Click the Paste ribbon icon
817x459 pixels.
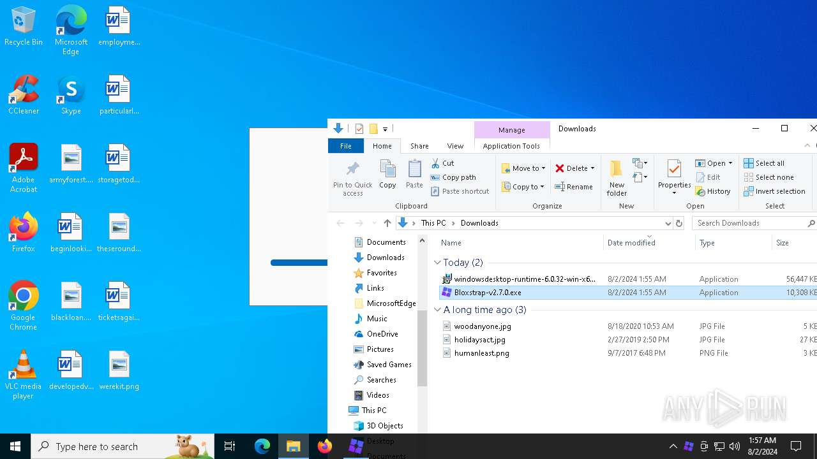(x=414, y=175)
